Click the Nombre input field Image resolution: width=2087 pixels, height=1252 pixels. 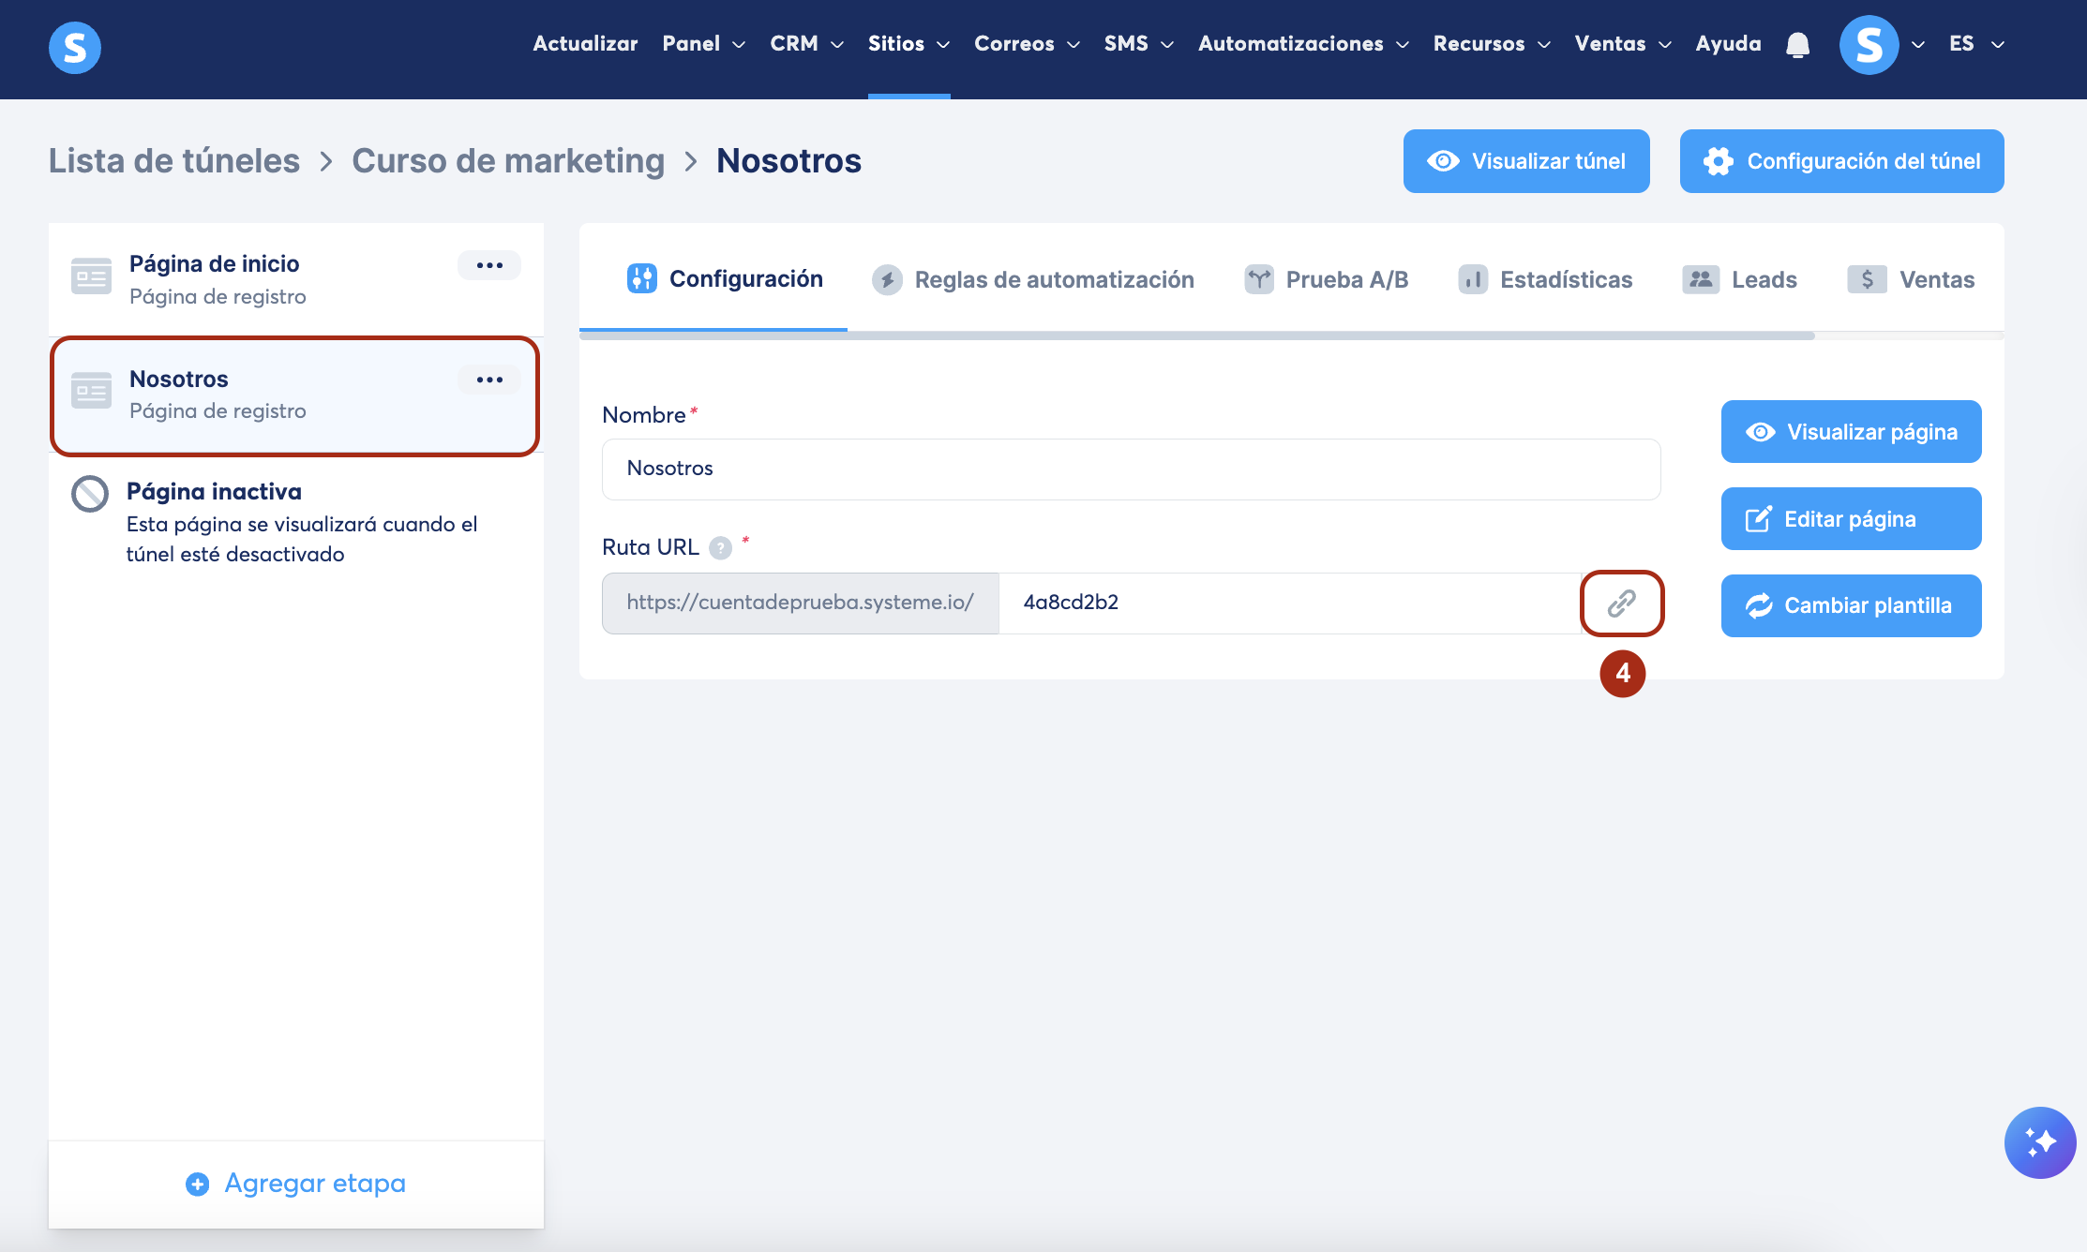click(1131, 469)
